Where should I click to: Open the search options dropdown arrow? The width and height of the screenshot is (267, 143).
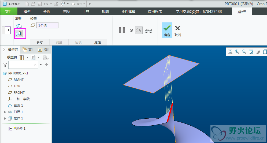(x=40, y=65)
